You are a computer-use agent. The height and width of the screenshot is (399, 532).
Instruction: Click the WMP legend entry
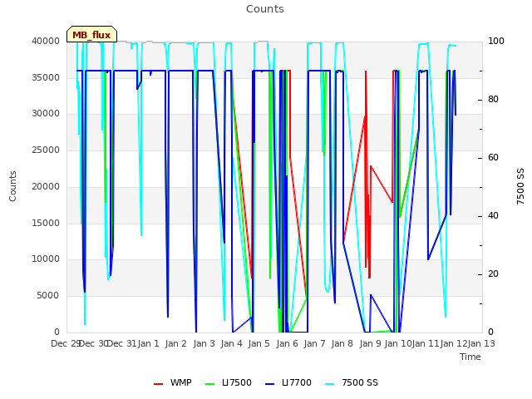pos(173,382)
